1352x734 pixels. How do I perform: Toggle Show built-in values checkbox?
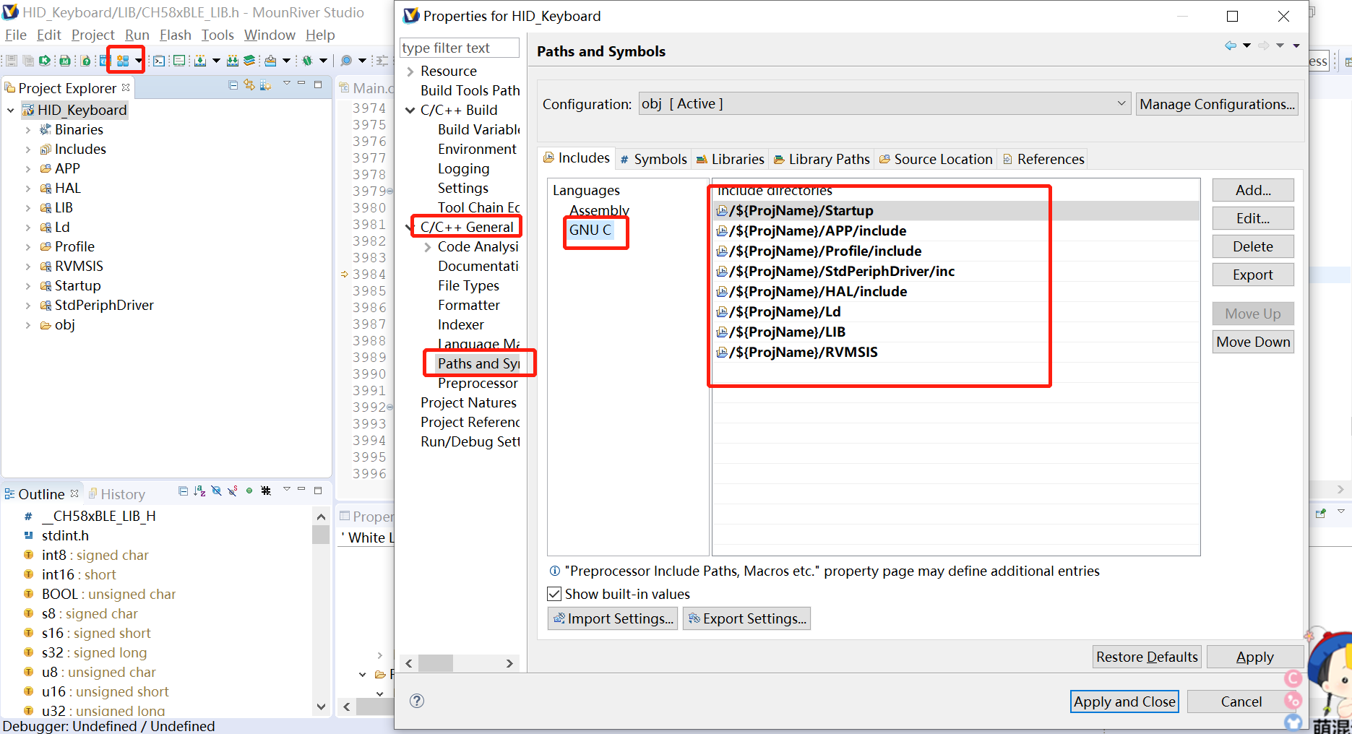(x=555, y=594)
